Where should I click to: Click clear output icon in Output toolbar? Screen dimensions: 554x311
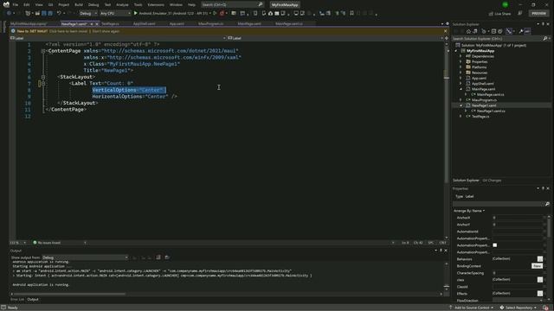(x=158, y=257)
